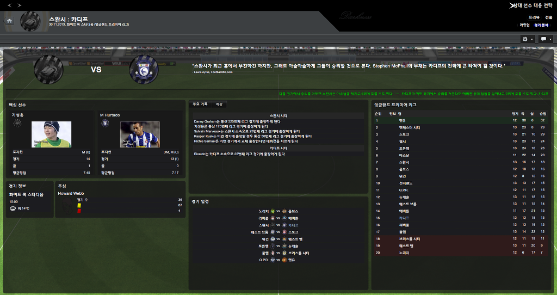The width and height of the screenshot is (557, 295).
Task: Select 스완시 in the league table
Action: pos(404,162)
